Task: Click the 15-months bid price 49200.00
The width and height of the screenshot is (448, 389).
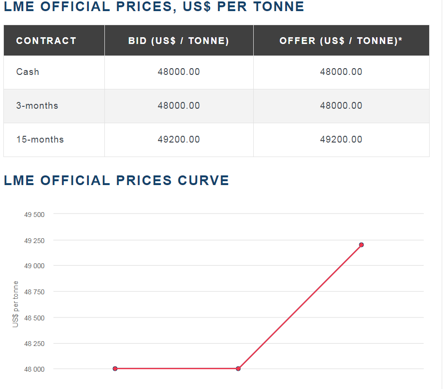Action: (179, 140)
